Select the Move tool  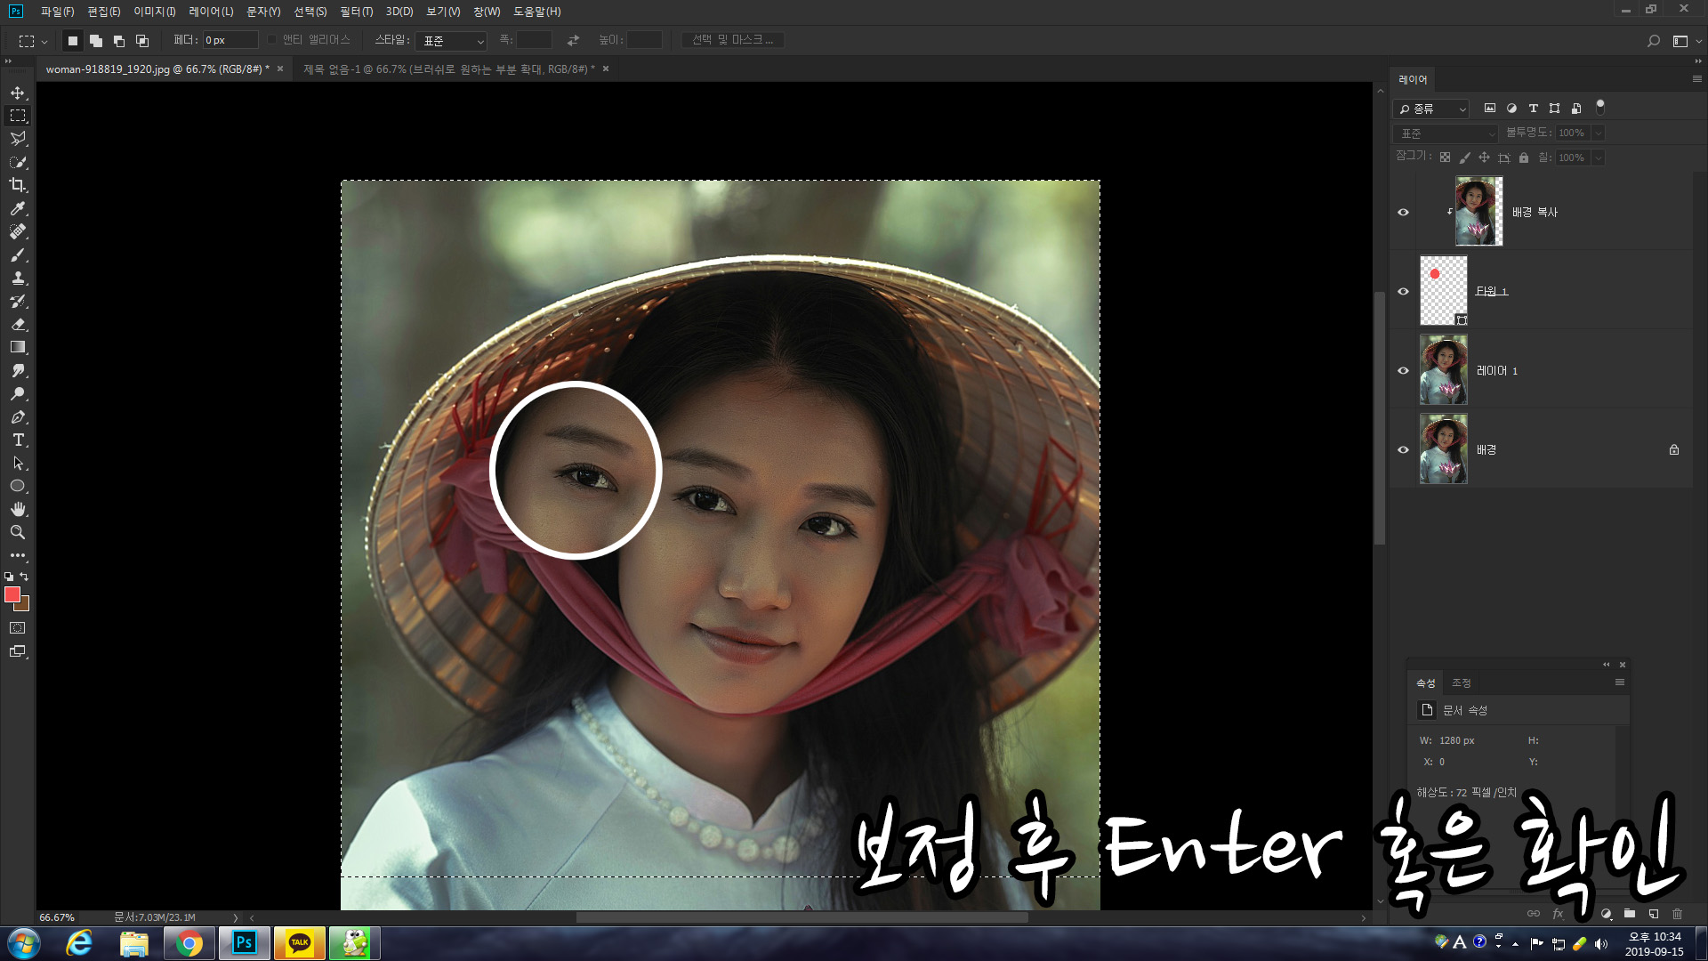[x=18, y=93]
